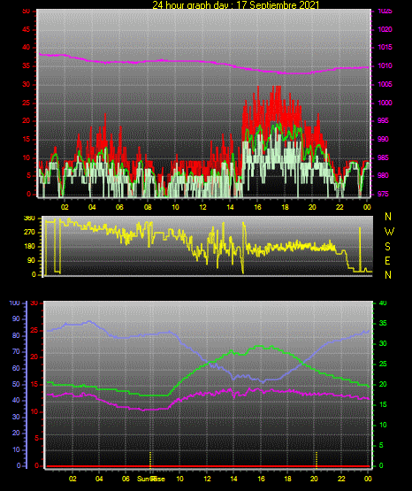This screenshot has height=491, width=412.
Task: Click the 35 green temperature axis value
Action: click(x=383, y=323)
